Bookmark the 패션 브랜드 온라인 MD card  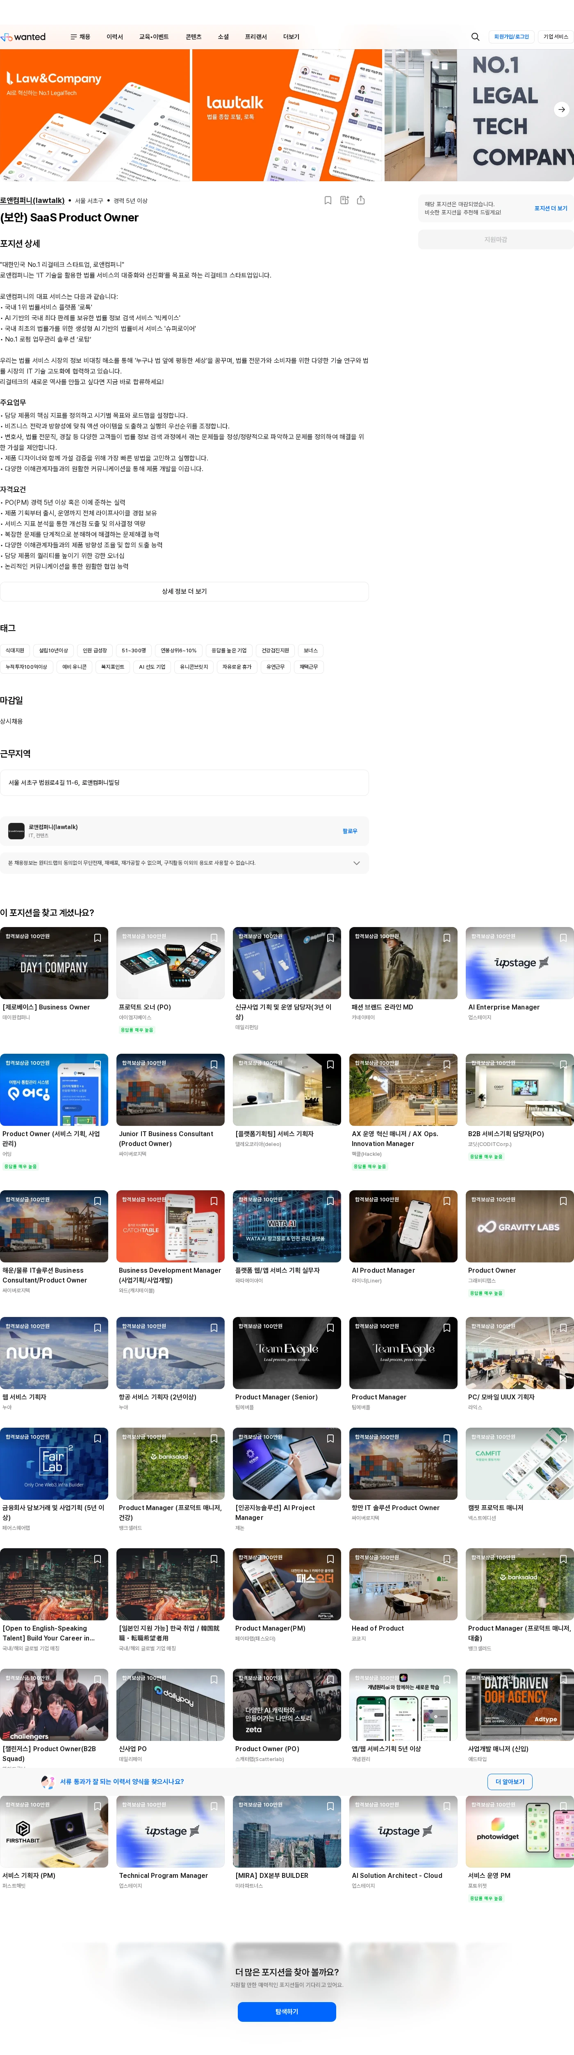click(x=446, y=938)
